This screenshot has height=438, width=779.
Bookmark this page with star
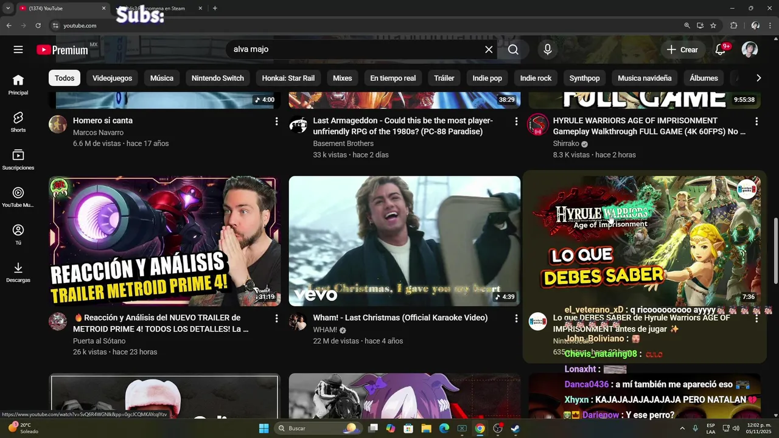click(x=713, y=26)
